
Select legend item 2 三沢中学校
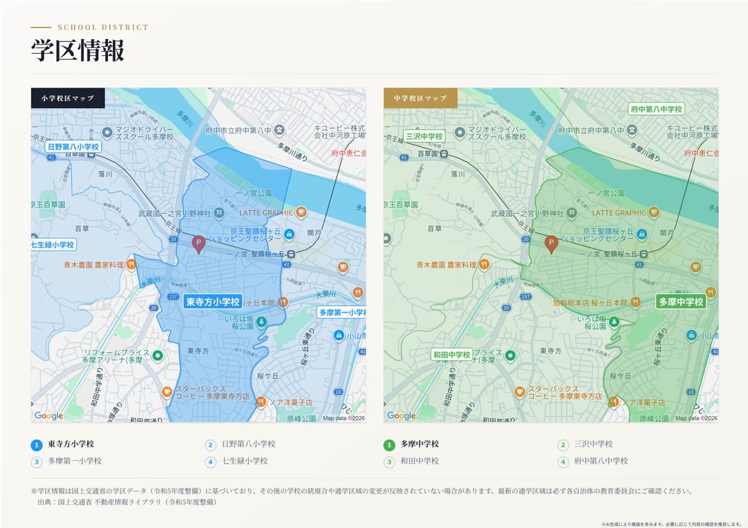point(585,444)
